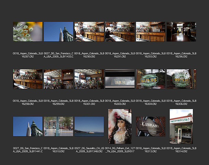
Task: Select San Francisco pyramid thumbnail 5L8Y1441
Action: click(28, 126)
